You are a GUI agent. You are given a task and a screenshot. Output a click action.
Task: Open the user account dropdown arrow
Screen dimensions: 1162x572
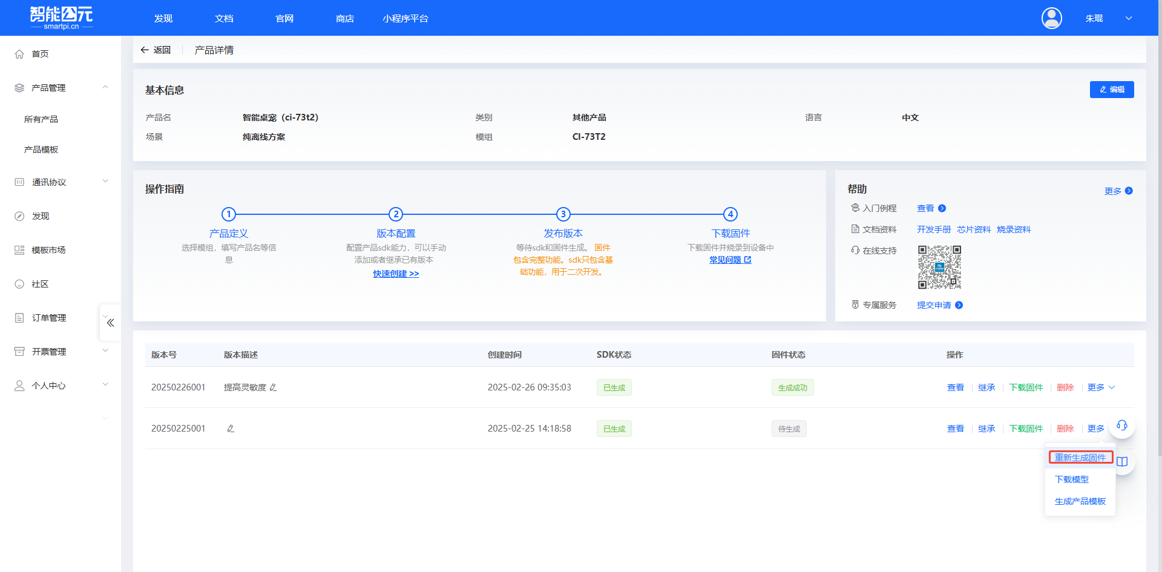(x=1128, y=18)
